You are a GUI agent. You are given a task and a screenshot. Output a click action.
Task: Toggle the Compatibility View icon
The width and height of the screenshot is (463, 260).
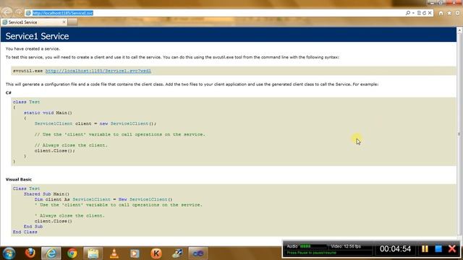point(419,13)
